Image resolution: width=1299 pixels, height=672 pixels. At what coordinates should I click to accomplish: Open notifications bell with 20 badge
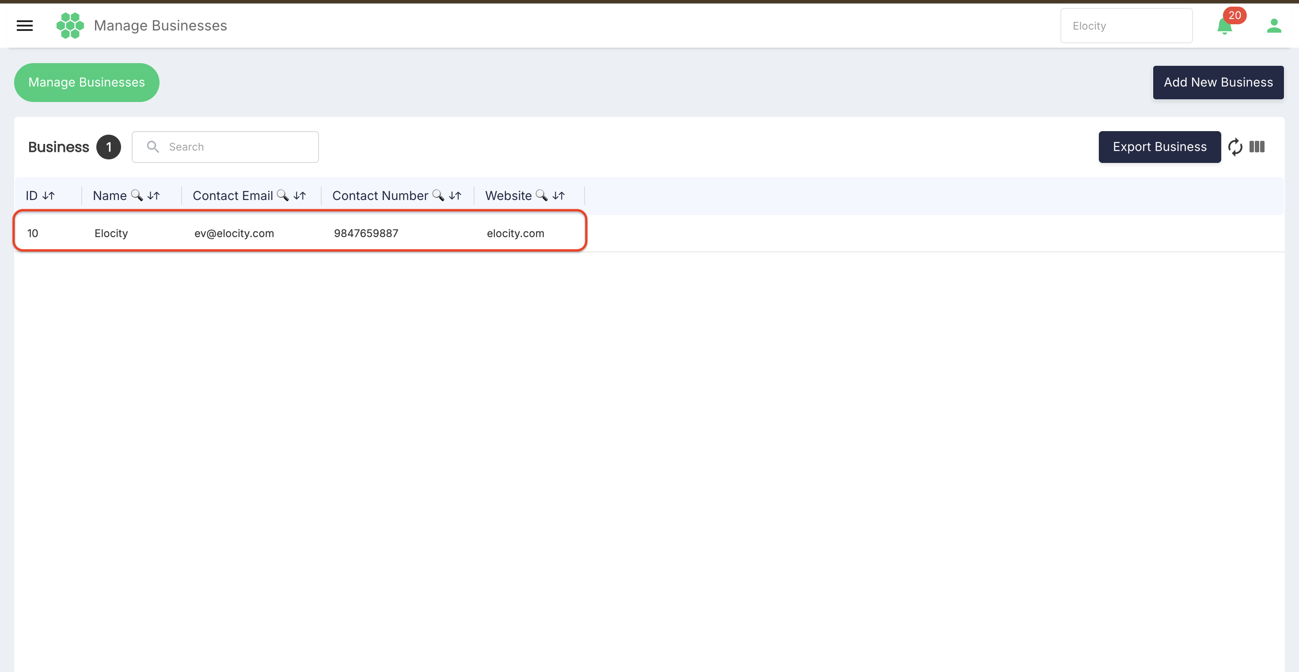tap(1224, 26)
